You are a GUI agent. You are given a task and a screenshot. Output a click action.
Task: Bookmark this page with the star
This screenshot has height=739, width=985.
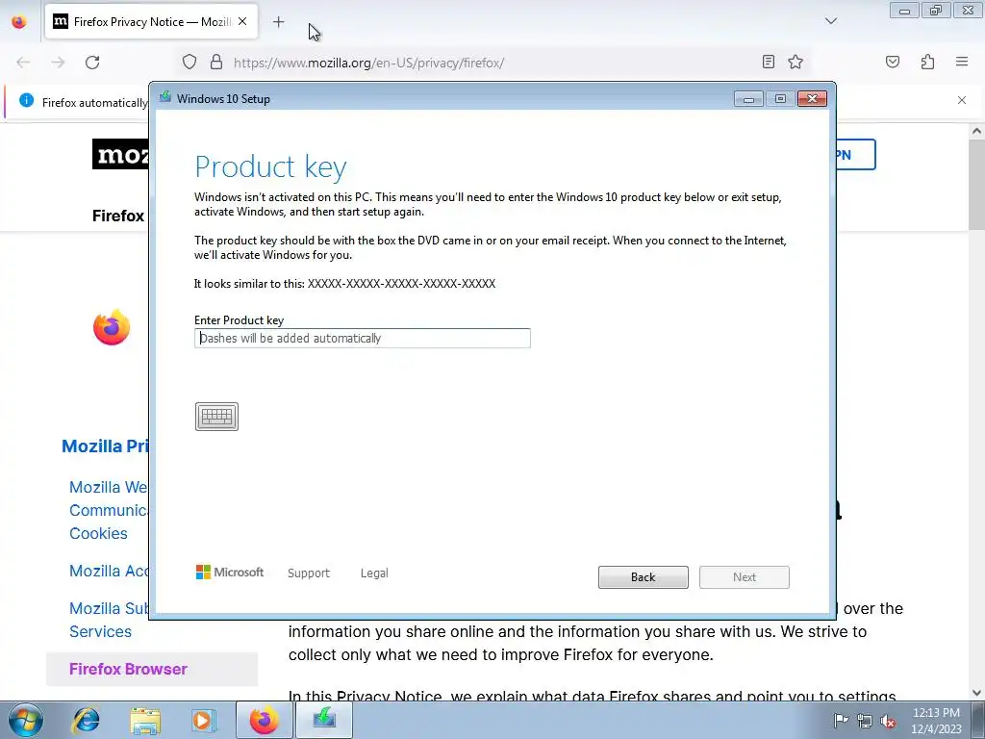[796, 62]
